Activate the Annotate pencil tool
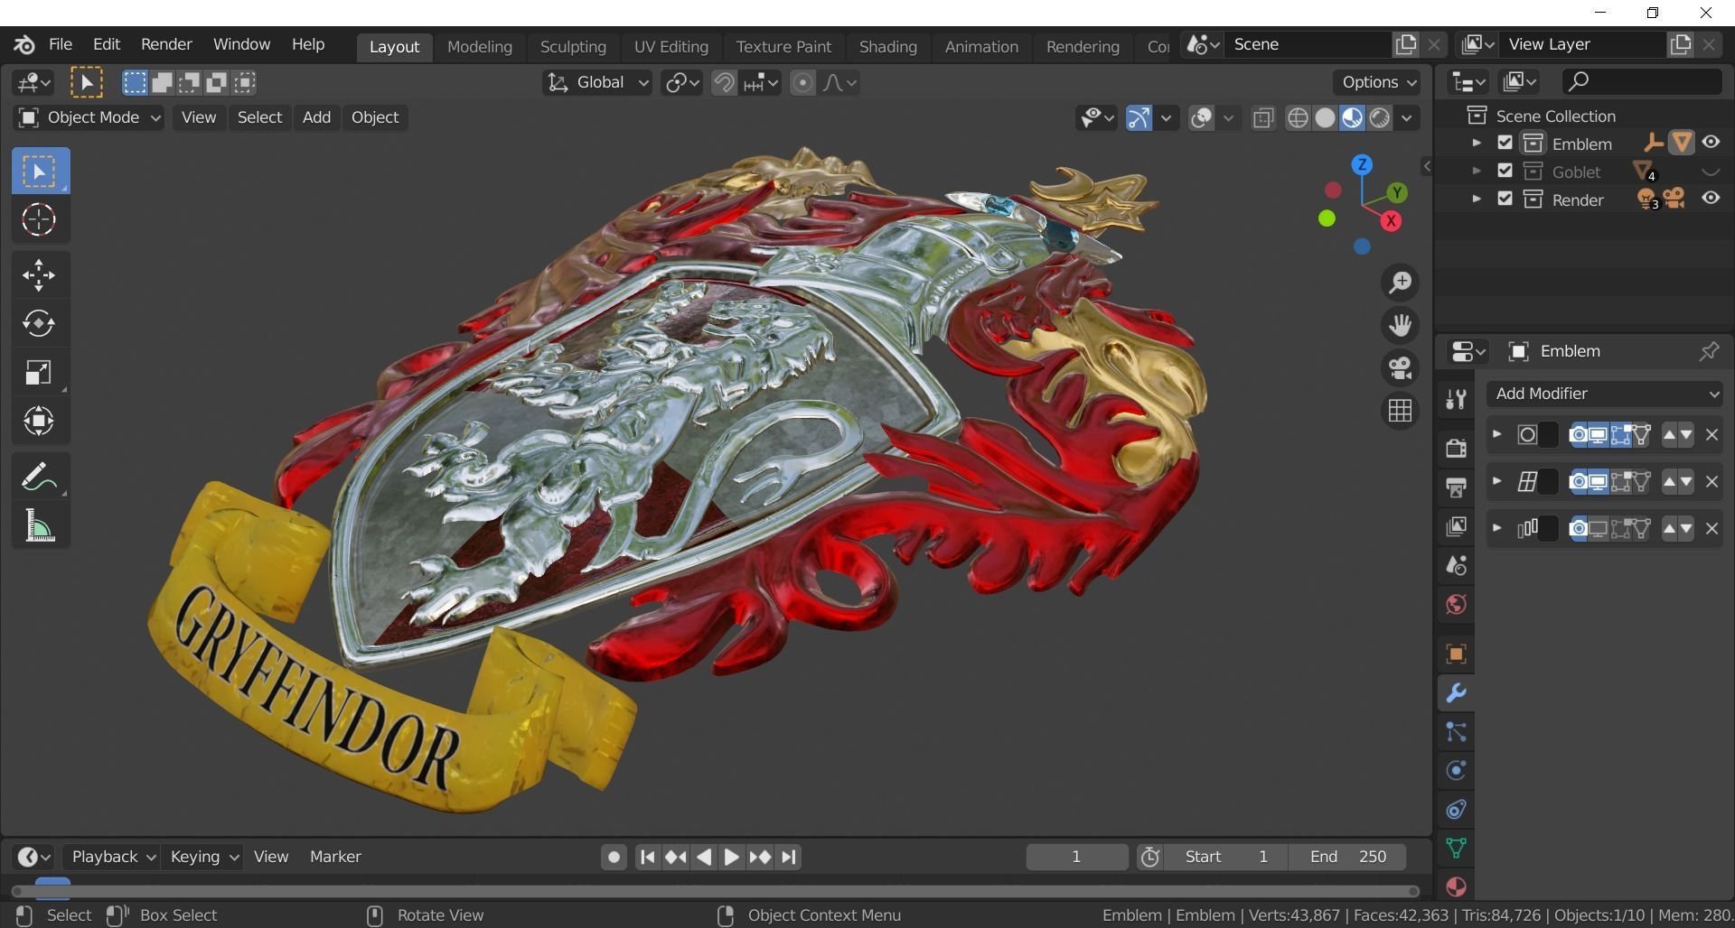Viewport: 1735px width, 928px height. point(39,477)
